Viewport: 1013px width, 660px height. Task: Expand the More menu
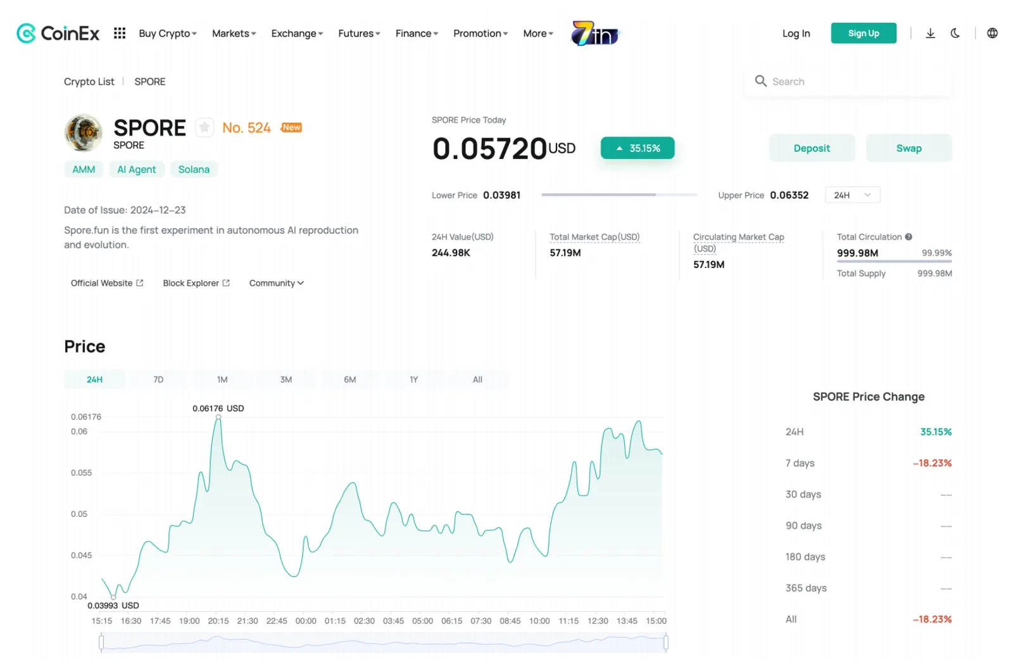tap(538, 34)
